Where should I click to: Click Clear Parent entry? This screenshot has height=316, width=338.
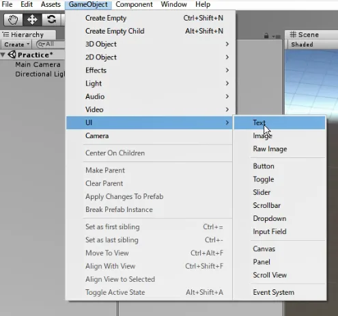[150, 183]
